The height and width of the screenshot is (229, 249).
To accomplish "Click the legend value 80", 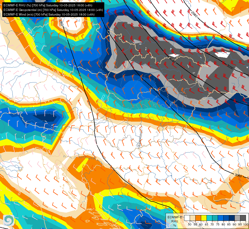I will pos(223,224).
